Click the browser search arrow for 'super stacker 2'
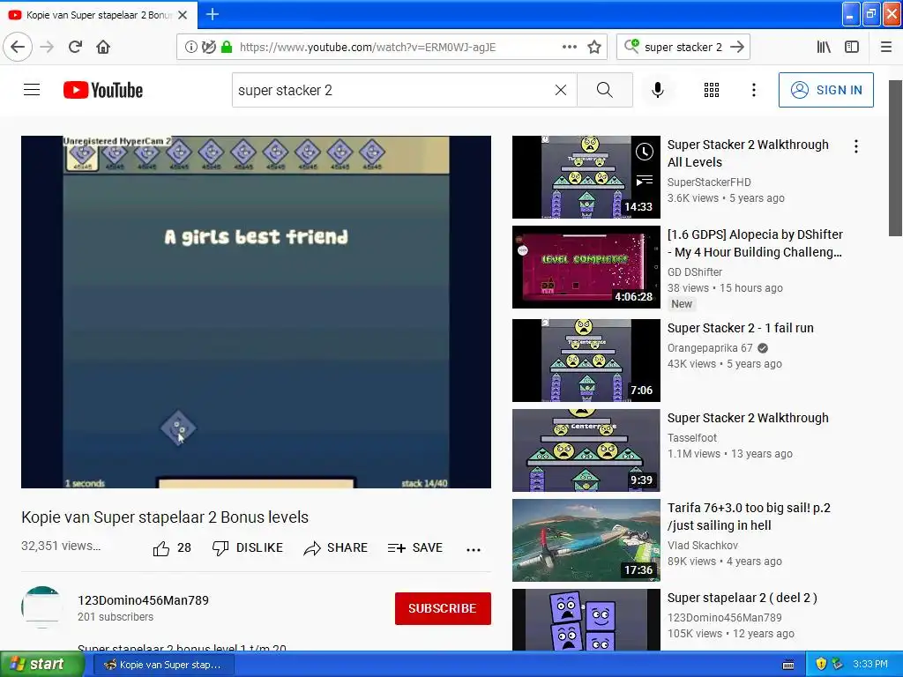Image resolution: width=903 pixels, height=677 pixels. pyautogui.click(x=736, y=48)
